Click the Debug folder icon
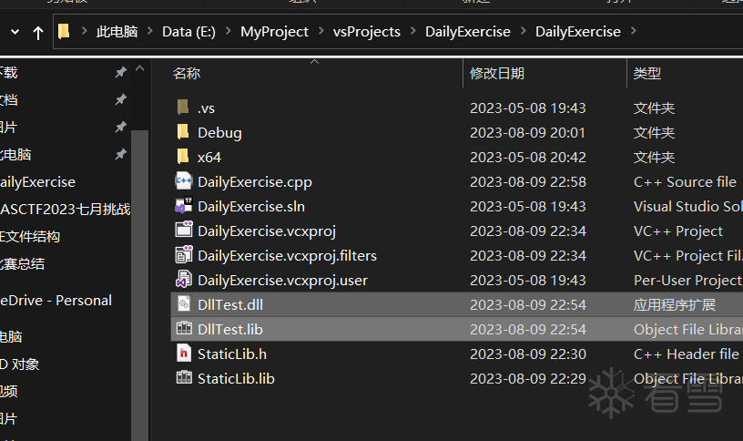743x441 pixels. pyautogui.click(x=183, y=132)
